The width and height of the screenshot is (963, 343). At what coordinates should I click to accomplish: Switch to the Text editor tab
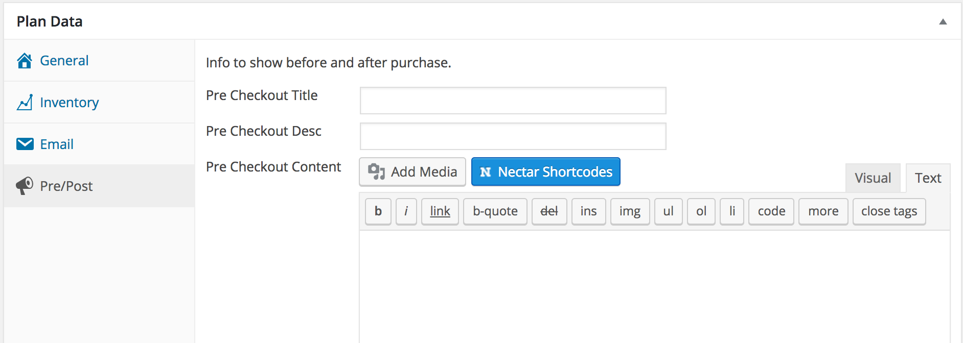(x=928, y=178)
